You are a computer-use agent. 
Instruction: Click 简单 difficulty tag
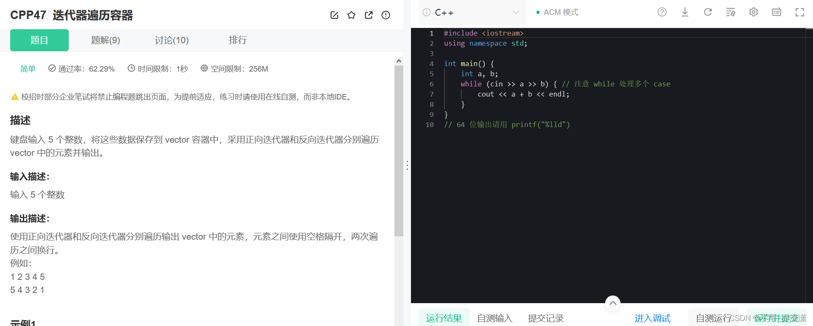pos(28,69)
